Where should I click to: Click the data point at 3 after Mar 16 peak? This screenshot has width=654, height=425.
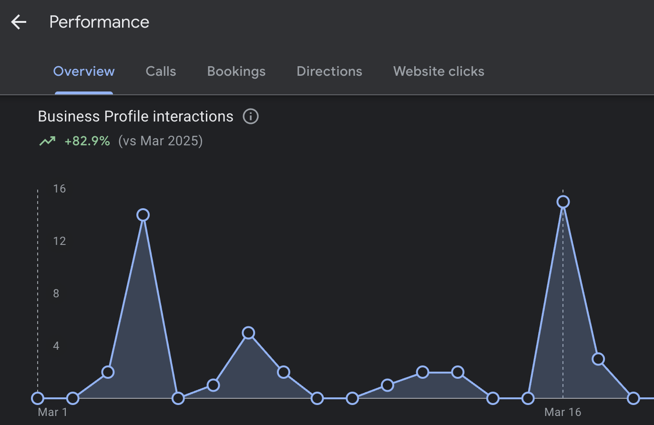pyautogui.click(x=598, y=359)
